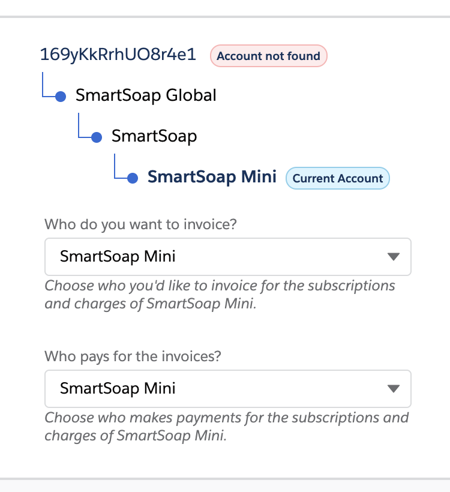
Task: Click the arrow icon in the payer dropdown
Action: (x=394, y=389)
